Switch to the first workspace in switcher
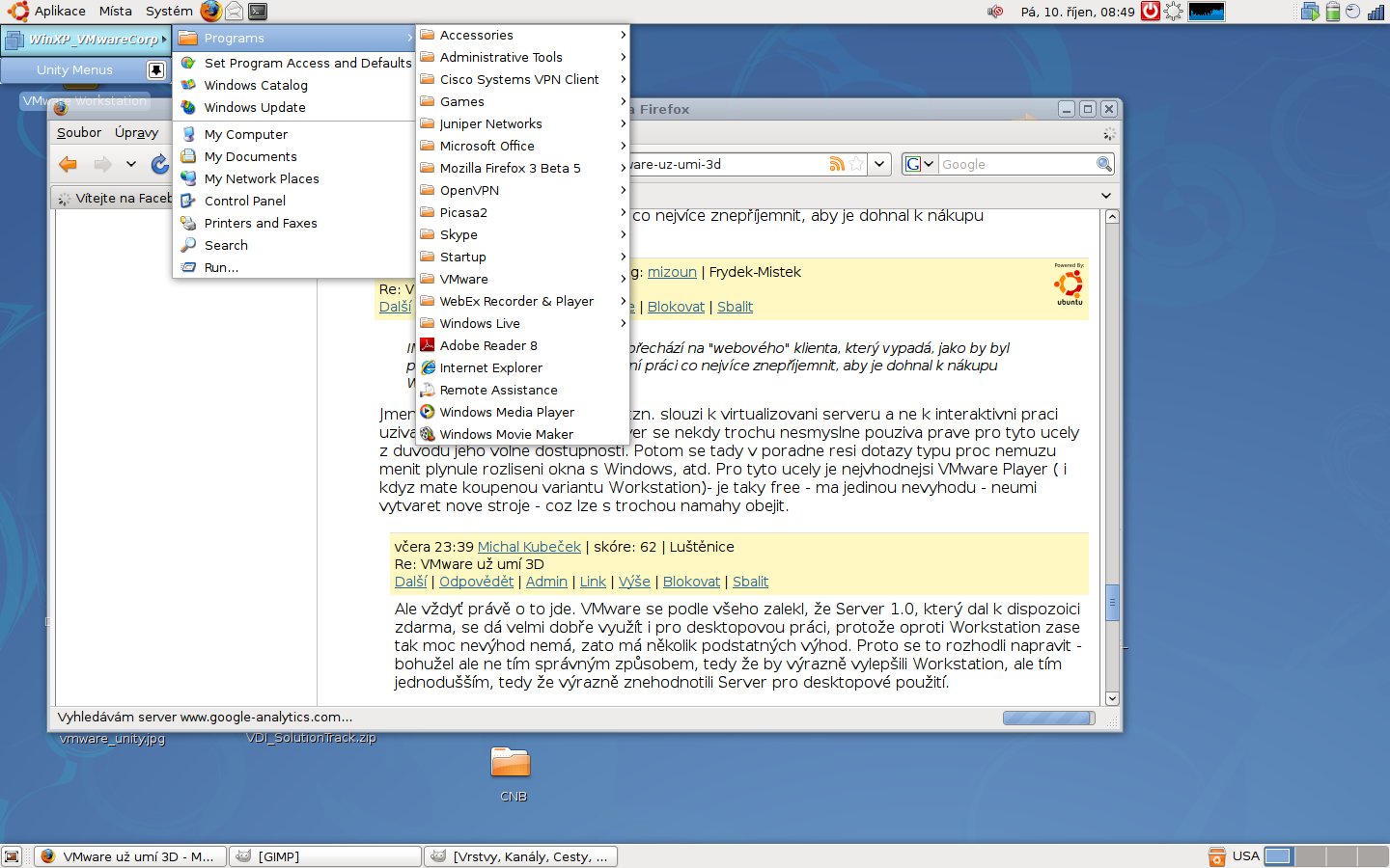The width and height of the screenshot is (1390, 868). click(1278, 856)
